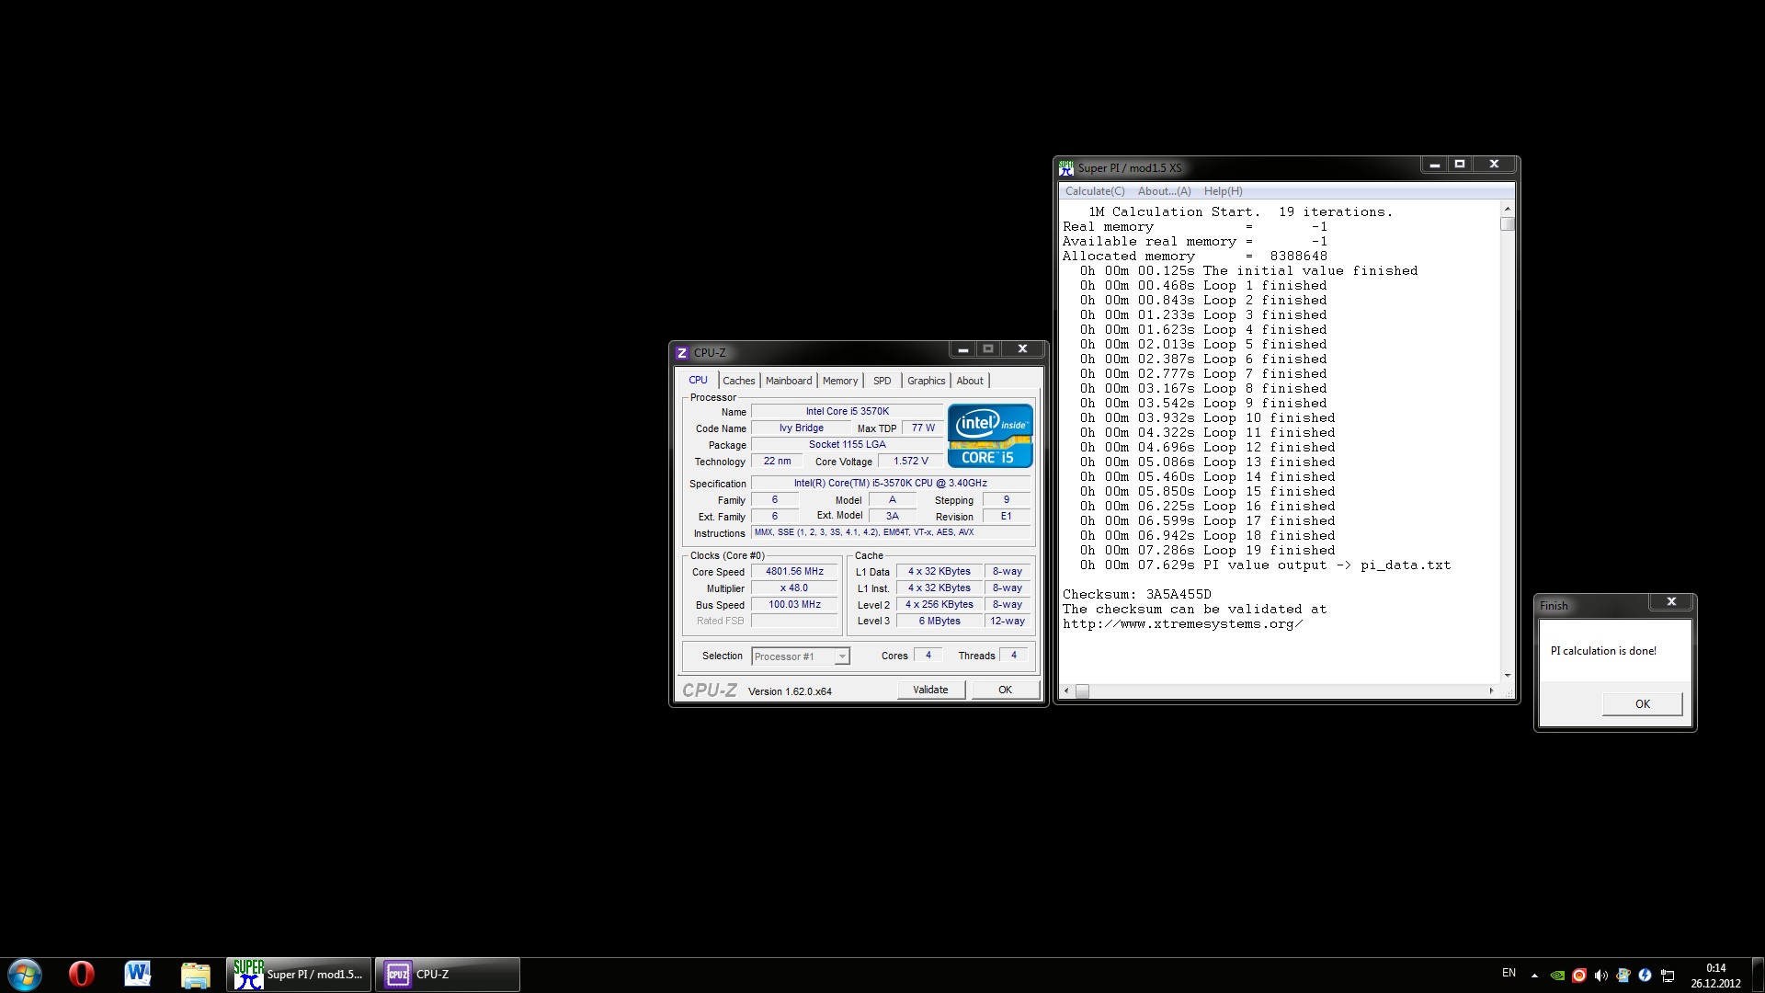This screenshot has height=993, width=1765.
Task: Open the Help(H) menu in Super PI
Action: (x=1223, y=191)
